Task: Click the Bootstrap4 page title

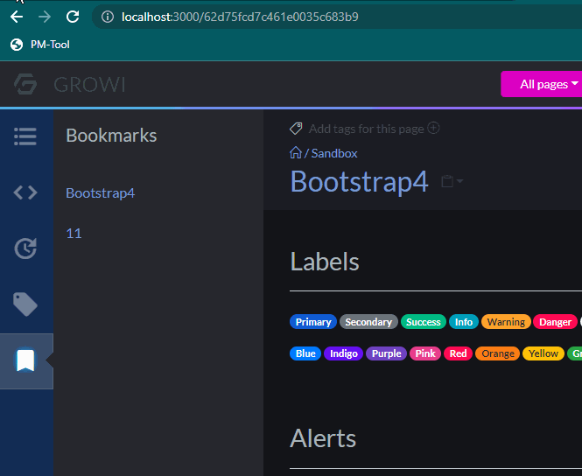Action: (360, 181)
